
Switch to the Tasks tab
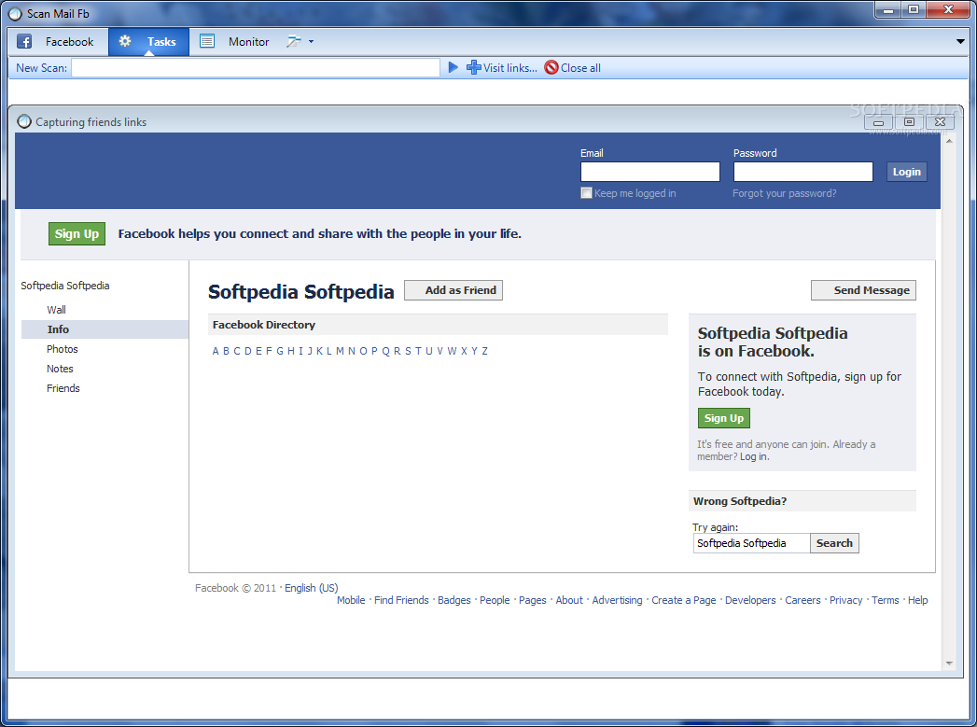[149, 42]
